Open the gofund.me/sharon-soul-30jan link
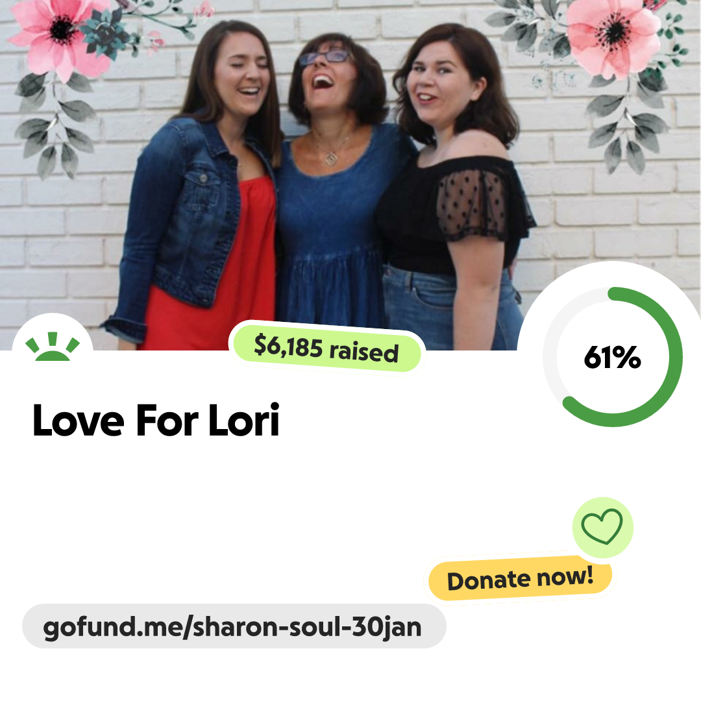The height and width of the screenshot is (701, 701). (234, 626)
